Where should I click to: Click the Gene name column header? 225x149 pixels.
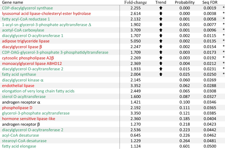[12, 2]
